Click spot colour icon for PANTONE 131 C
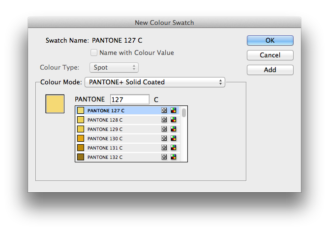329x231 pixels. (x=164, y=148)
